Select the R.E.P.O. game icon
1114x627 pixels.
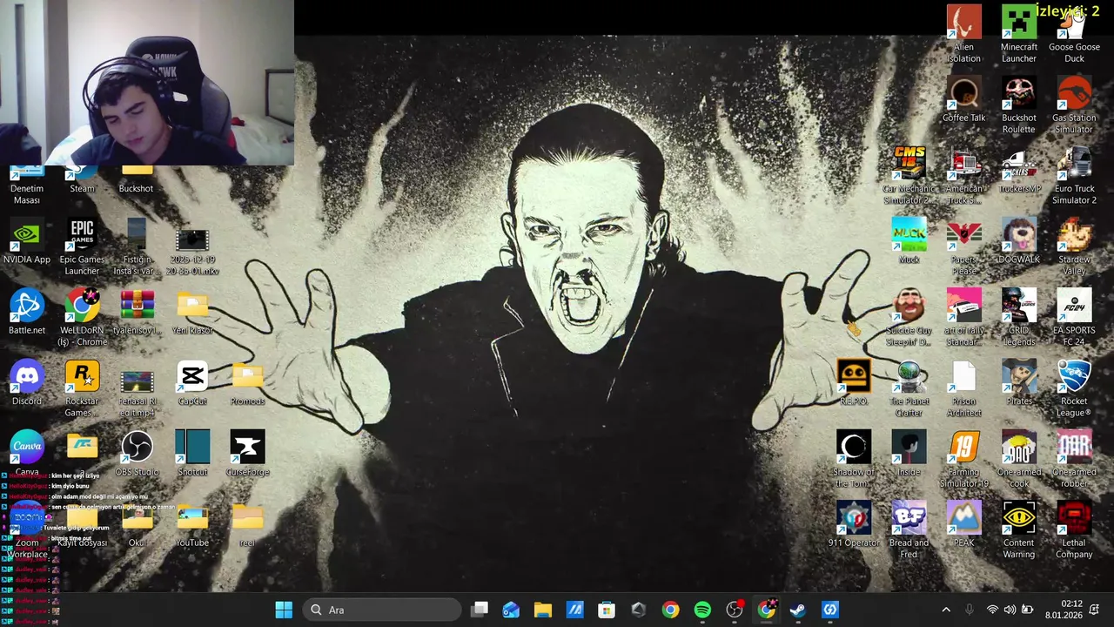[x=854, y=383]
